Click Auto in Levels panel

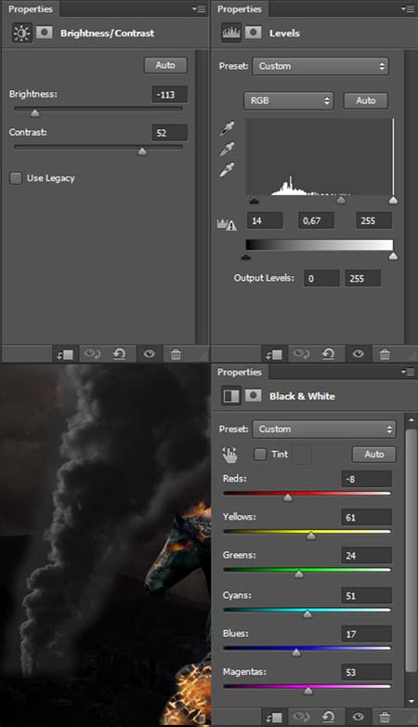(x=366, y=100)
